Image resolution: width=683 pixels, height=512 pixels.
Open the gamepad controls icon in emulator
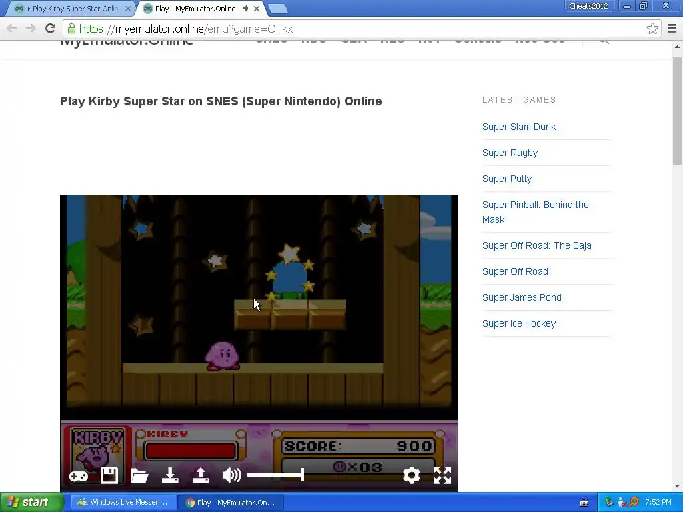79,476
